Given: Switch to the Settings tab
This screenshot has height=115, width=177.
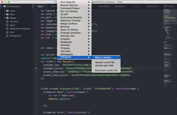Looking at the screenshot, I should tap(169, 7).
